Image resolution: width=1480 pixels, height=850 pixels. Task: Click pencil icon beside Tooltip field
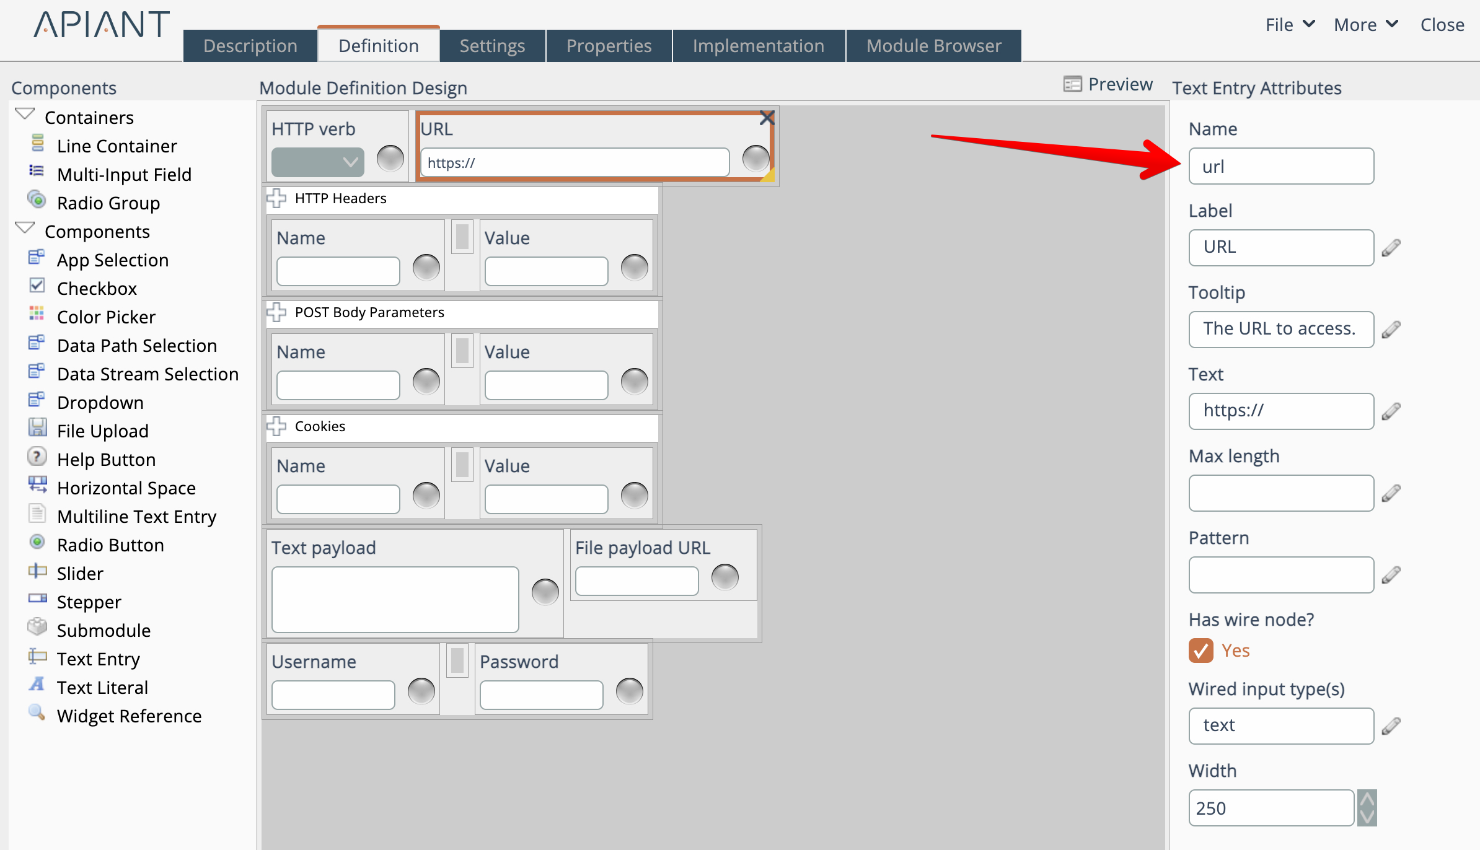[1391, 330]
